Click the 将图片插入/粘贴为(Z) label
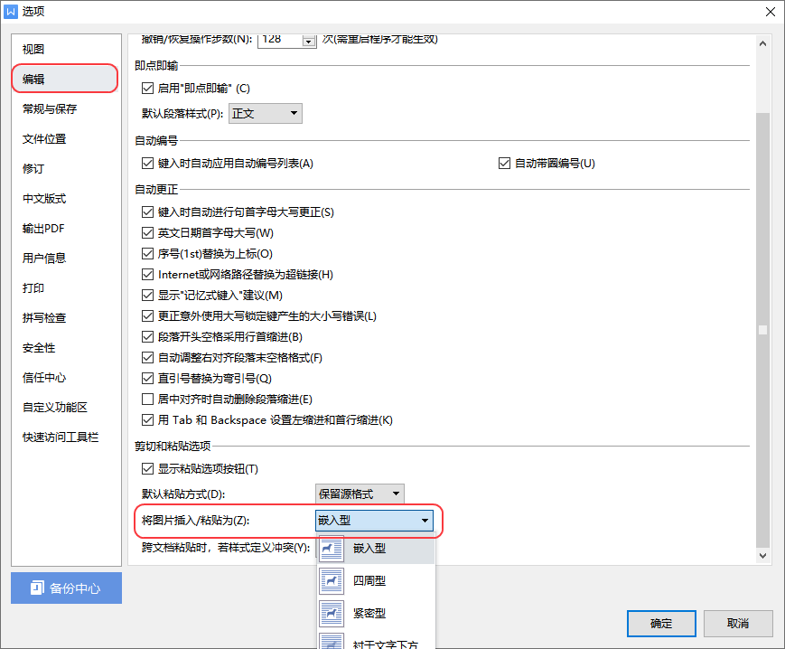785x649 pixels. [195, 521]
